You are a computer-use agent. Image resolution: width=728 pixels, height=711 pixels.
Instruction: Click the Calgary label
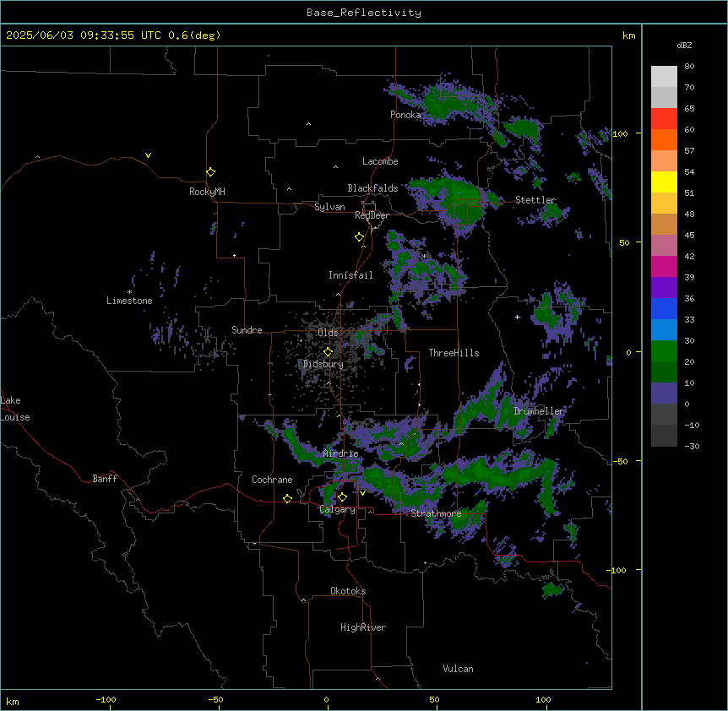(x=338, y=509)
